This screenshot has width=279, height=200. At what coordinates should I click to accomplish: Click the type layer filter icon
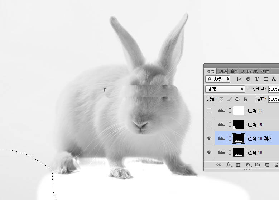coord(256,79)
